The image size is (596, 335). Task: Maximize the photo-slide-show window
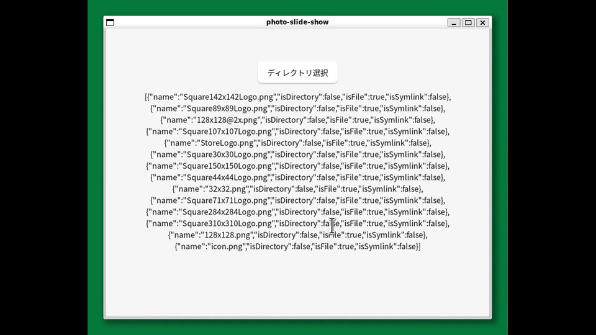point(468,22)
